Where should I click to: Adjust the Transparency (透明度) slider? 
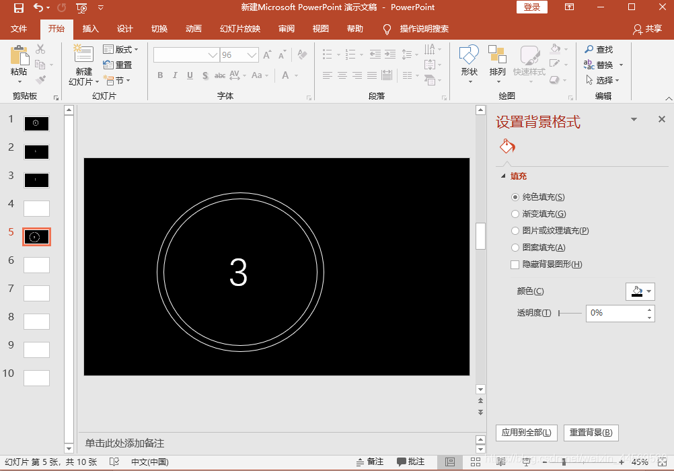tap(570, 313)
